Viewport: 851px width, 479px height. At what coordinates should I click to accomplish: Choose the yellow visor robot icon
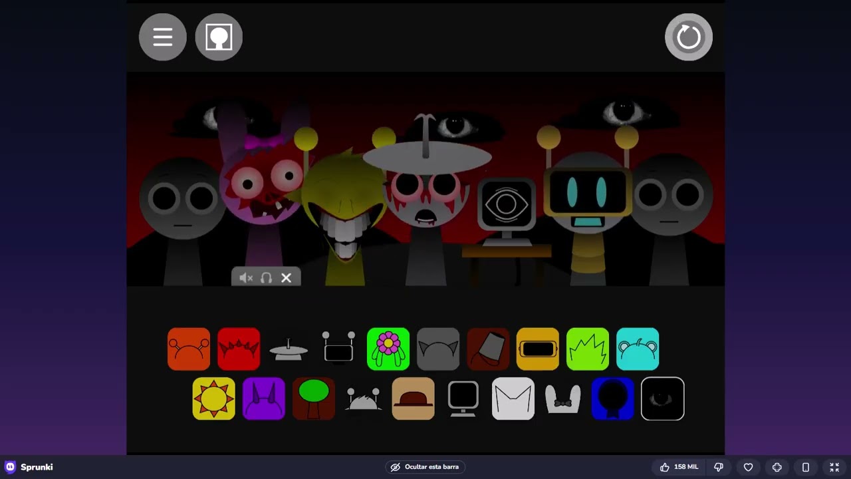tap(538, 349)
